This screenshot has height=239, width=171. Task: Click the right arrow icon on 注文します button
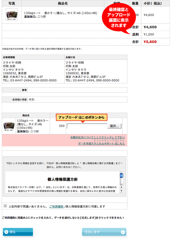pos(123,232)
